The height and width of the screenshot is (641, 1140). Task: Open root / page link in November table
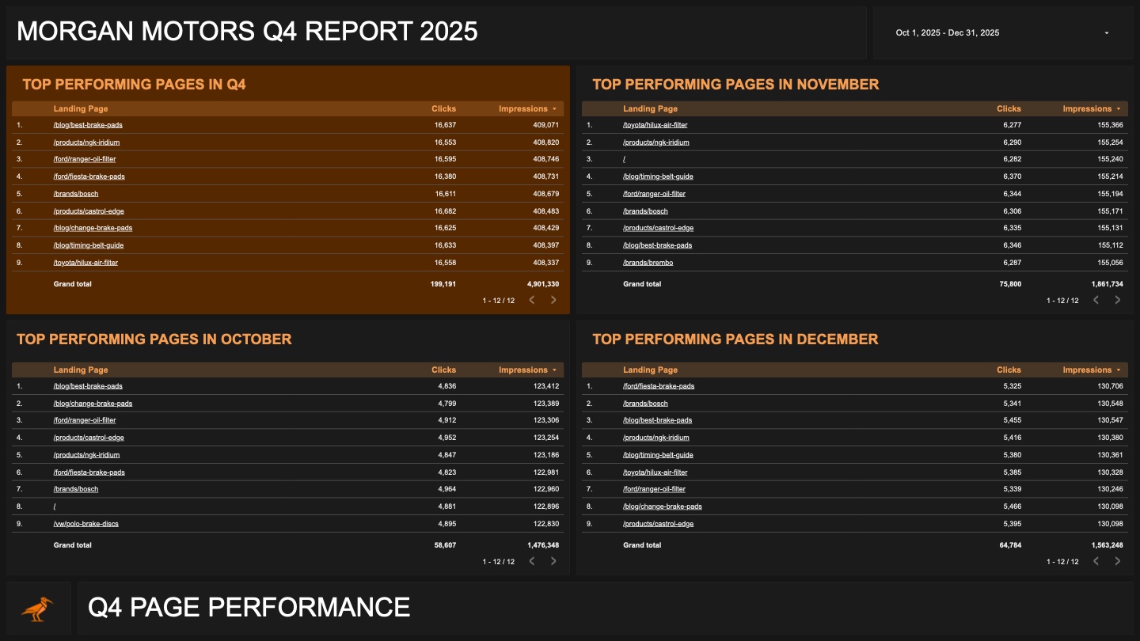[625, 159]
